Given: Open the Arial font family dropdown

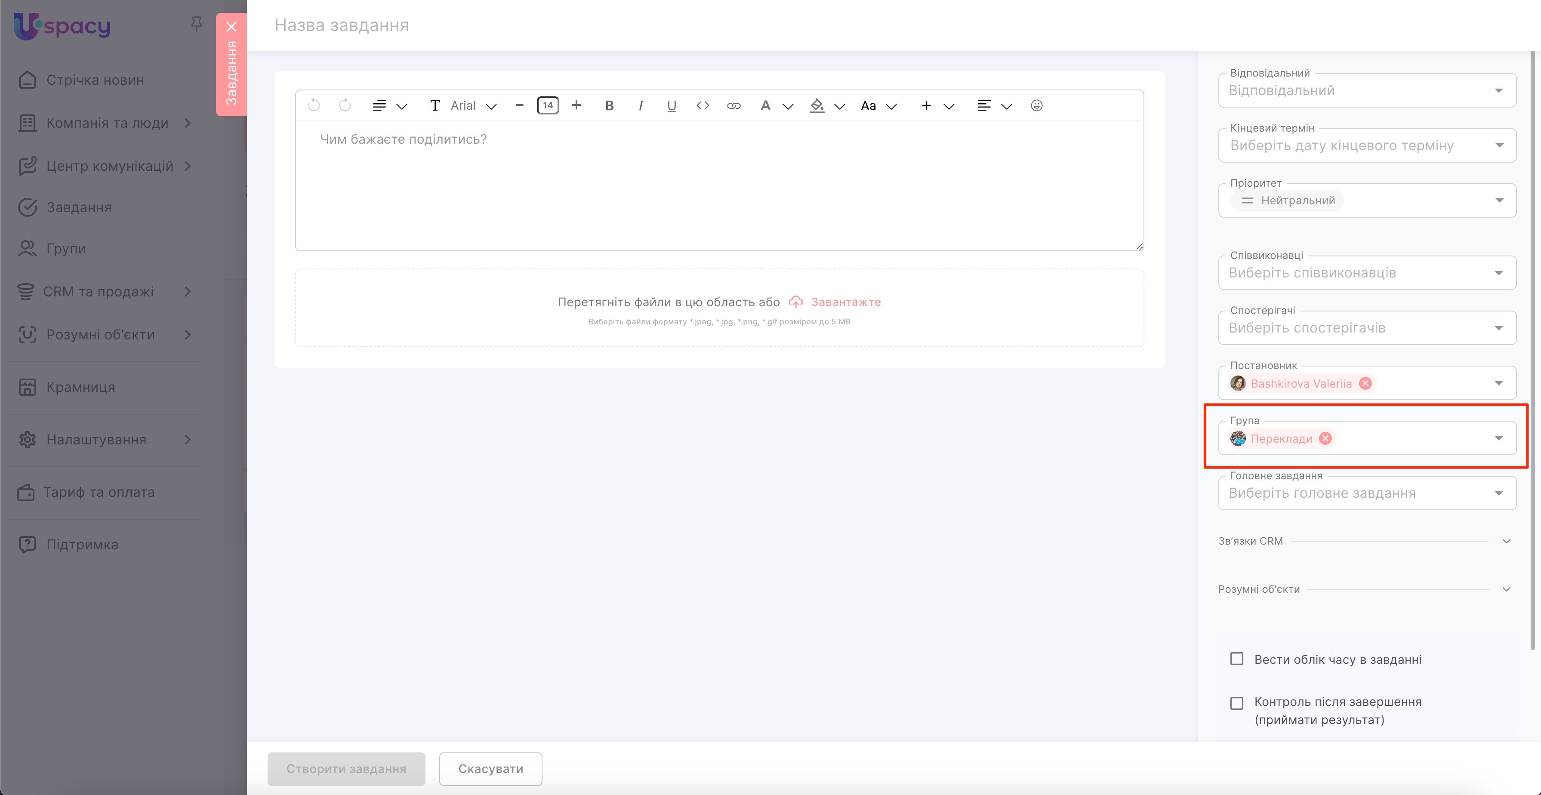Looking at the screenshot, I should click(473, 105).
